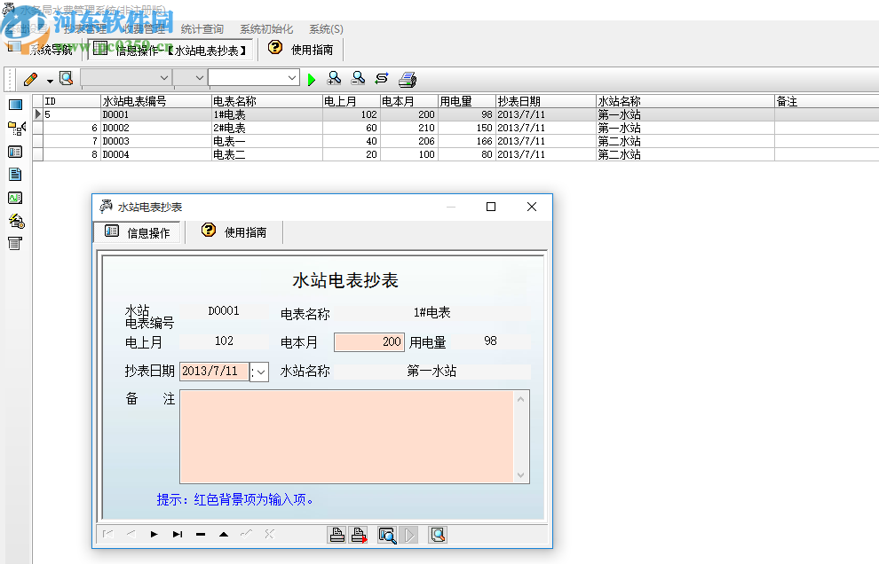879x564 pixels.
Task: Open the 抄表日期 date picker dropdown
Action: (260, 372)
